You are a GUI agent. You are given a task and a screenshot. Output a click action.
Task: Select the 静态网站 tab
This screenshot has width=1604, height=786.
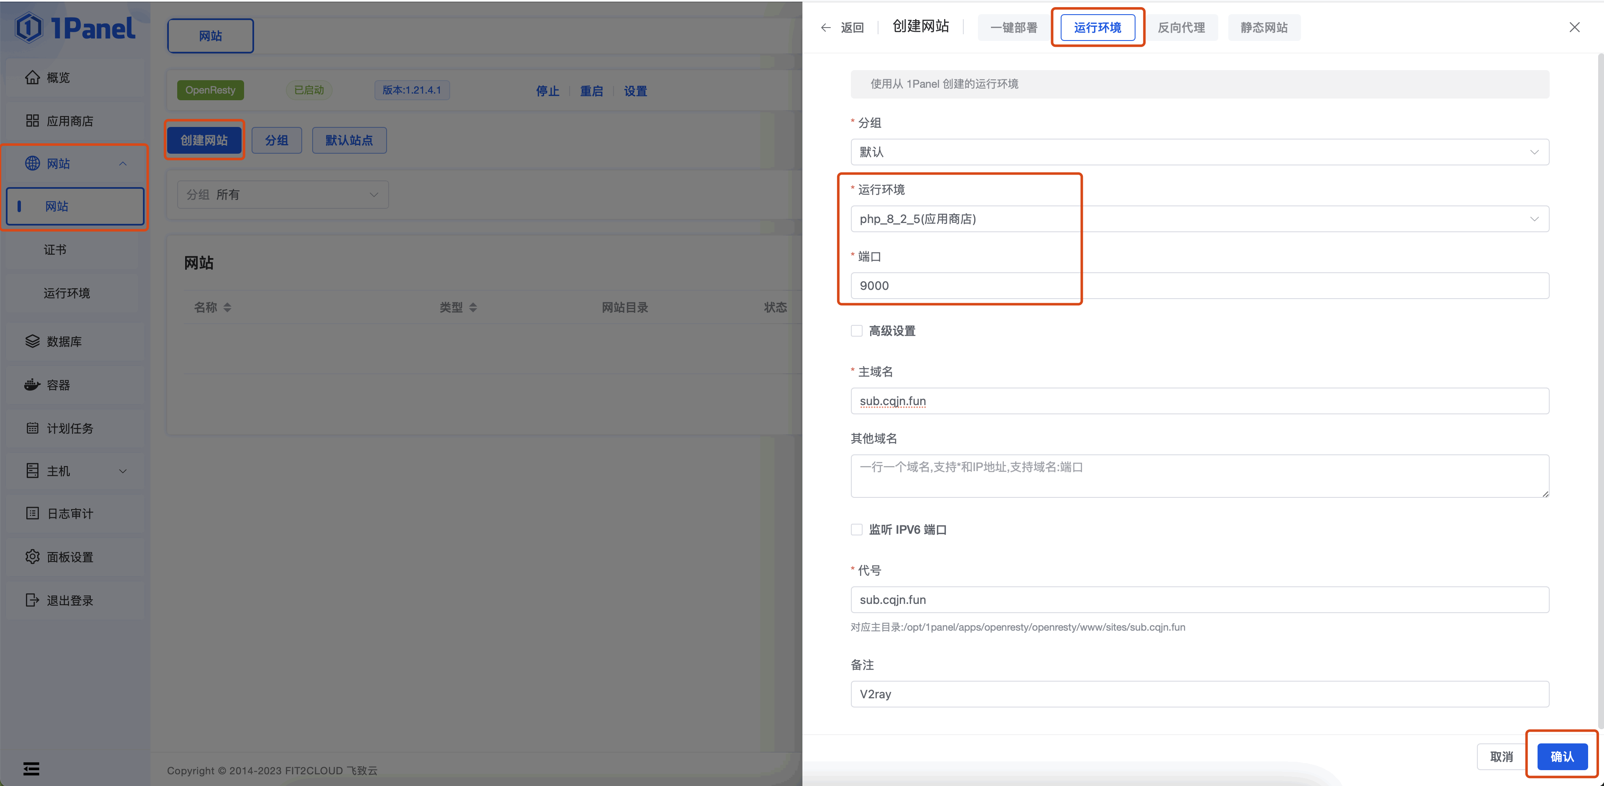coord(1263,28)
